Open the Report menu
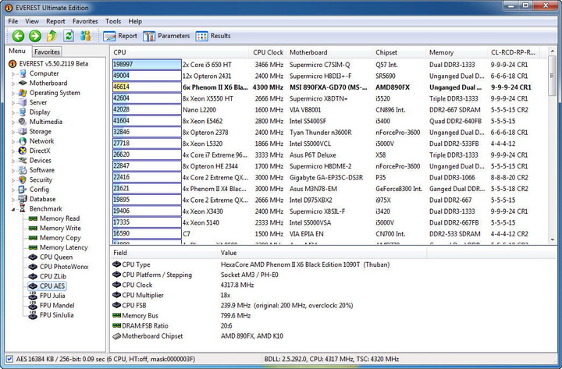Image resolution: width=562 pixels, height=369 pixels. coord(55,22)
